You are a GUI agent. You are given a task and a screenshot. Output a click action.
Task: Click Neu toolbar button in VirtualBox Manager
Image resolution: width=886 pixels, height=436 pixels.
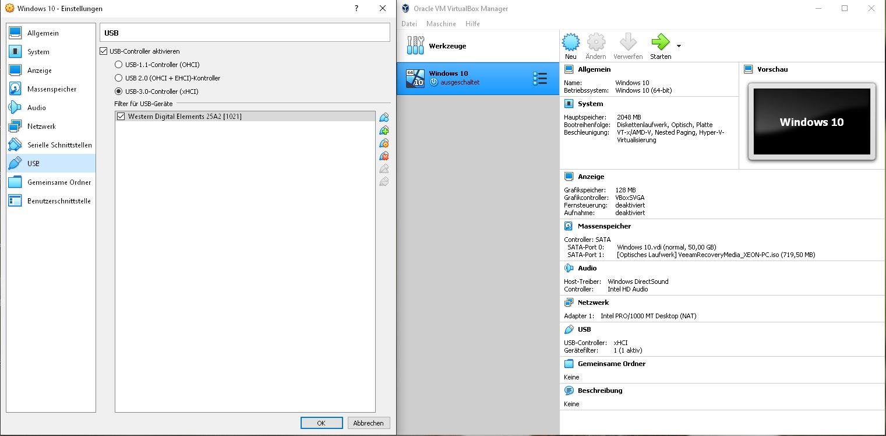point(571,47)
